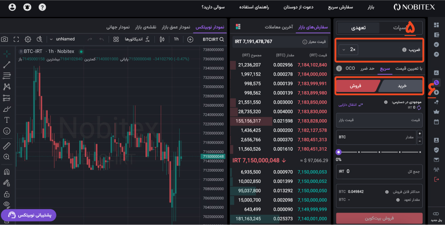Click the Transfer assets (انتقال دارایی) link

(352, 104)
